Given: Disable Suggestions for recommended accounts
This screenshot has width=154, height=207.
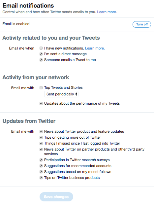Looking at the screenshot, I should (41, 166).
